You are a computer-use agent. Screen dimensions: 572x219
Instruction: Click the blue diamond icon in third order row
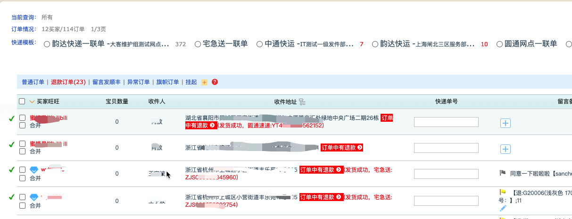pos(33,170)
